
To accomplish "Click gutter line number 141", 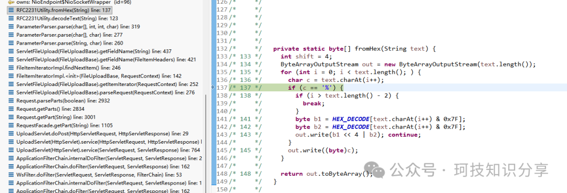I will (x=222, y=119).
